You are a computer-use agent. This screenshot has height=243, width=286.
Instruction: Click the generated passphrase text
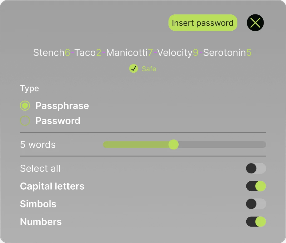tap(143, 52)
